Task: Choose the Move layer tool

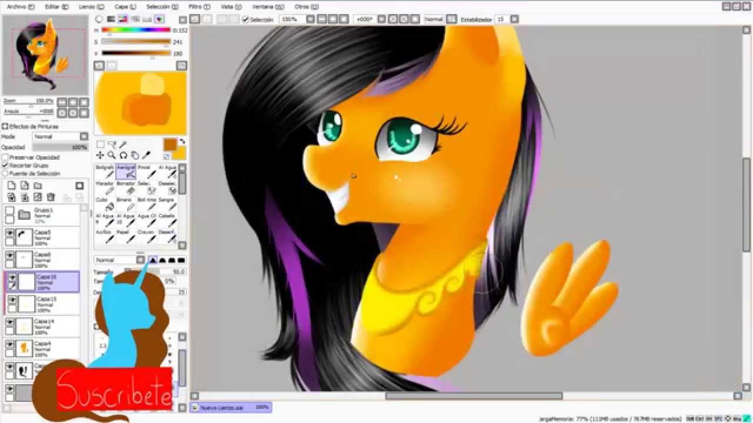Action: [100, 155]
